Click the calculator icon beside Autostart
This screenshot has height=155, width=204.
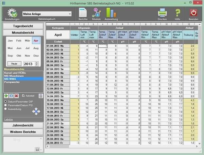(41, 96)
